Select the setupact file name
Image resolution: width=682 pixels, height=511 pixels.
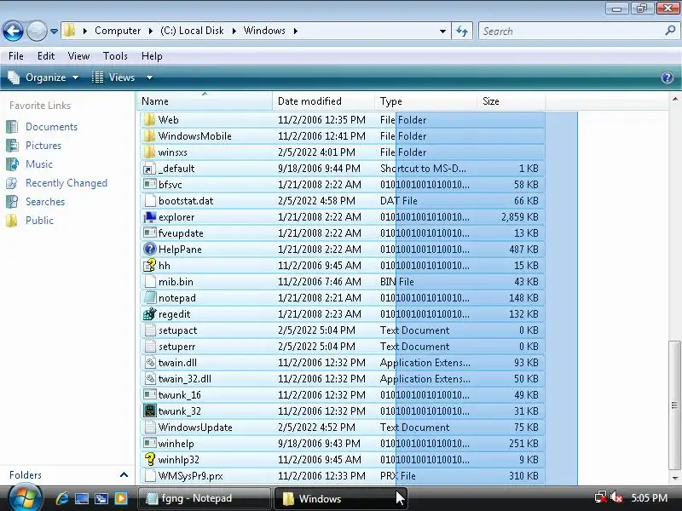point(177,330)
